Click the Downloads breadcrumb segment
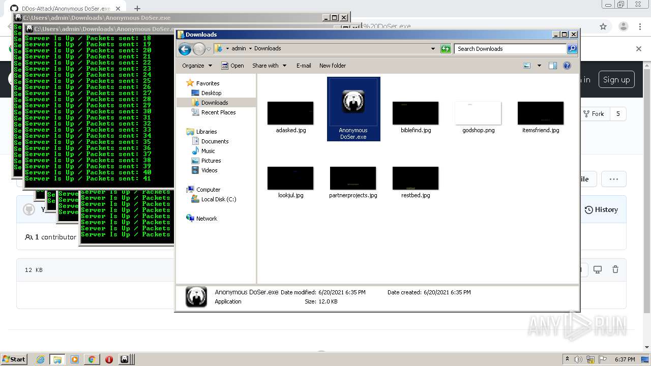The height and width of the screenshot is (366, 651). (268, 49)
